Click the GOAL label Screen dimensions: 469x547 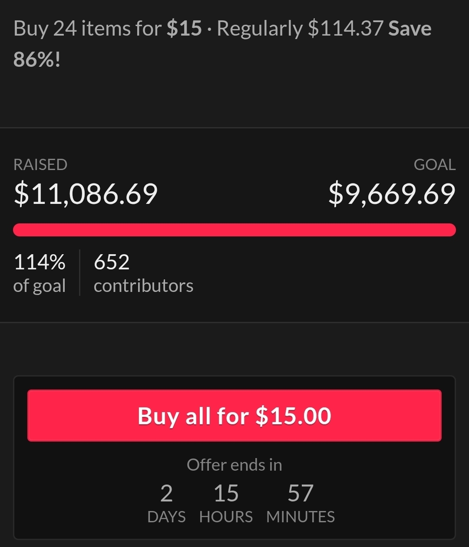click(x=435, y=165)
